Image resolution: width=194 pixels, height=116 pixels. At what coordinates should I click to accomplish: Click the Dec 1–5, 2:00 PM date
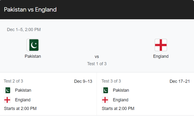tap(24, 30)
